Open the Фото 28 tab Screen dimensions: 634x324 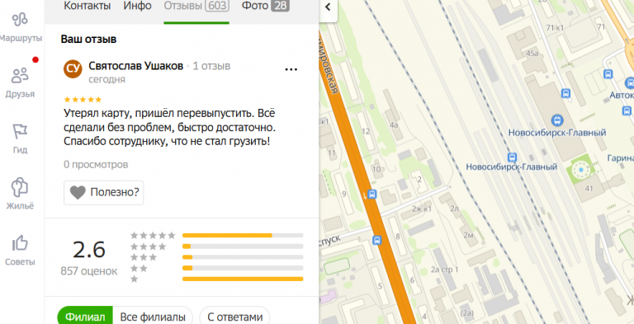[266, 6]
